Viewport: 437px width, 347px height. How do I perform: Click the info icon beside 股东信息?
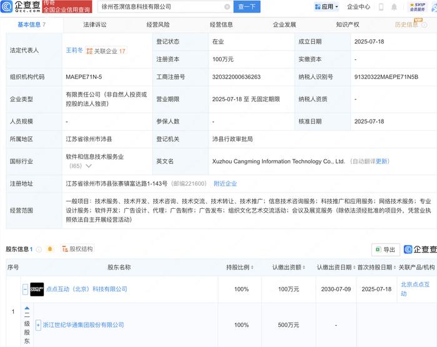[39, 249]
